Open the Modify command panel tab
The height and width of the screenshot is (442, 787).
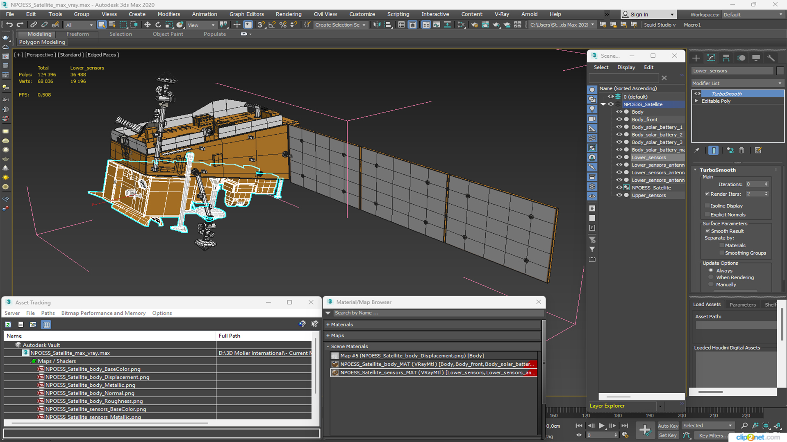coord(711,58)
